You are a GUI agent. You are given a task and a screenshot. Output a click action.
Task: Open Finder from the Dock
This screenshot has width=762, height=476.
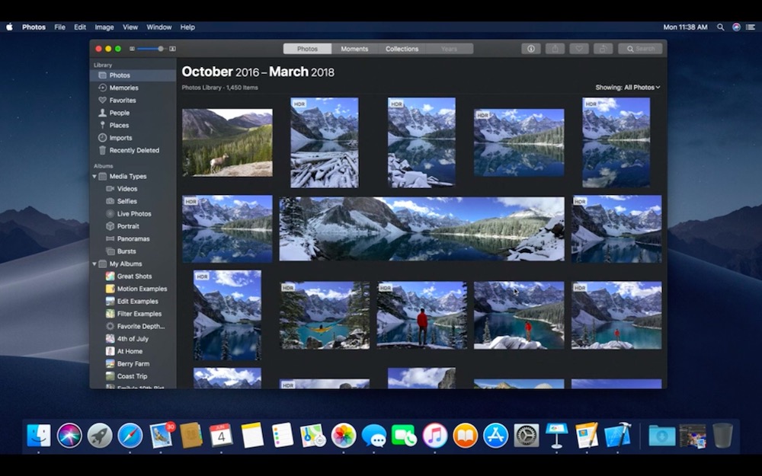pos(38,435)
